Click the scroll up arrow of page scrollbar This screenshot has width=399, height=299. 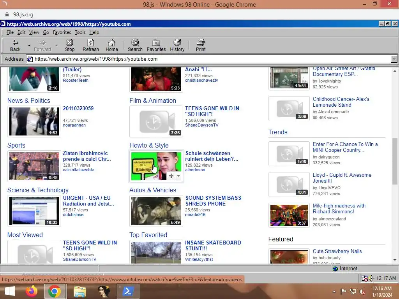[x=395, y=71]
